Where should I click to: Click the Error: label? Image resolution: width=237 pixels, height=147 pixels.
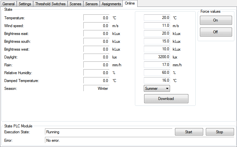click(8, 140)
